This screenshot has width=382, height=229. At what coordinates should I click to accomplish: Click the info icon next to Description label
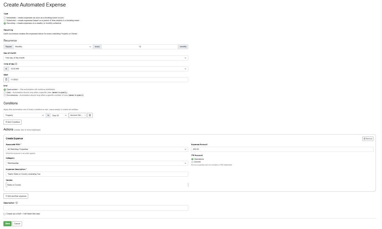pyautogui.click(x=17, y=203)
